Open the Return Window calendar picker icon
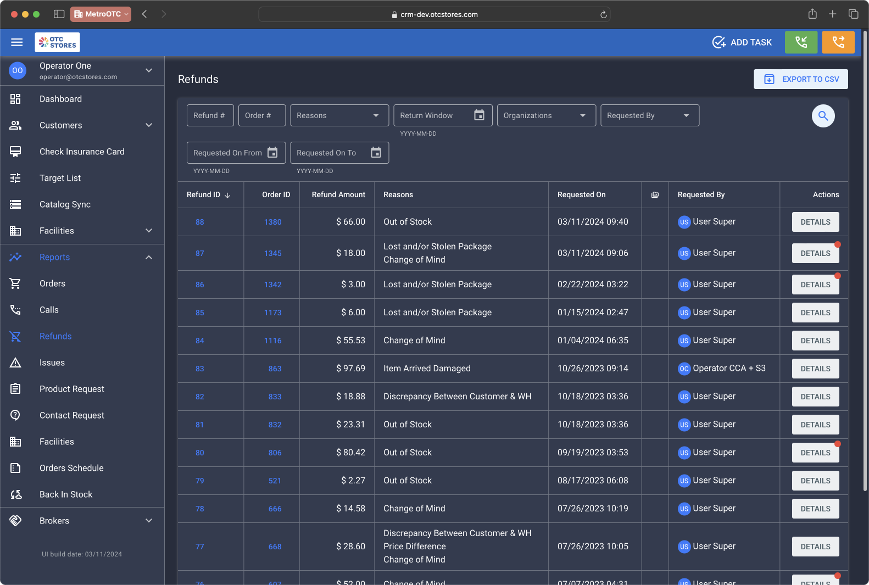 pos(479,115)
